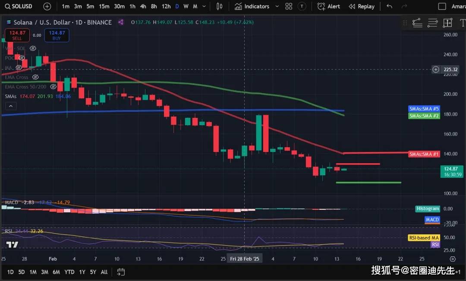Show the EMA Cross 50/200 indicator
466x281 pixels.
click(53, 86)
